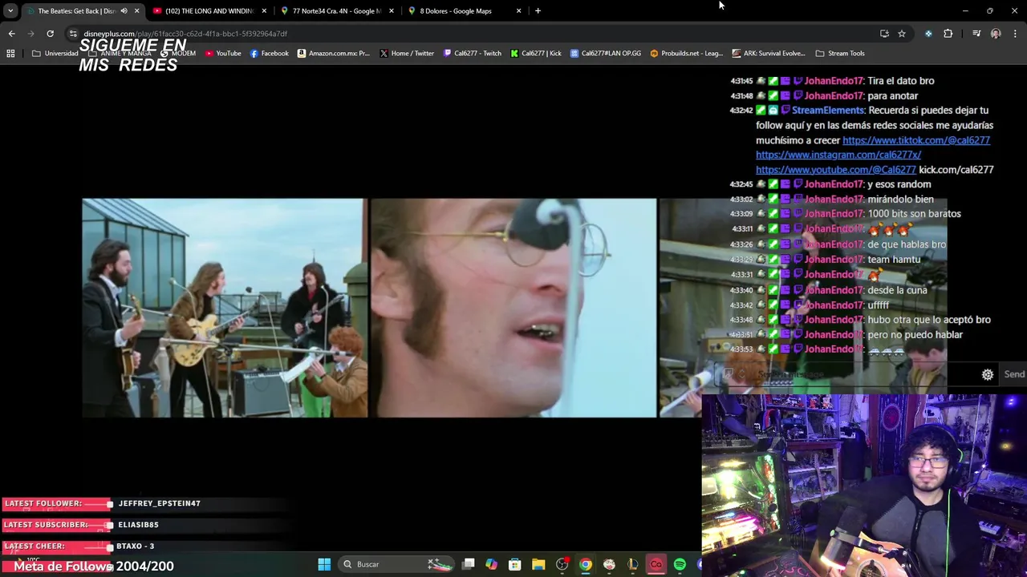The image size is (1027, 577).
Task: Mute the Beatles Get Back tab audio
Action: (124, 11)
